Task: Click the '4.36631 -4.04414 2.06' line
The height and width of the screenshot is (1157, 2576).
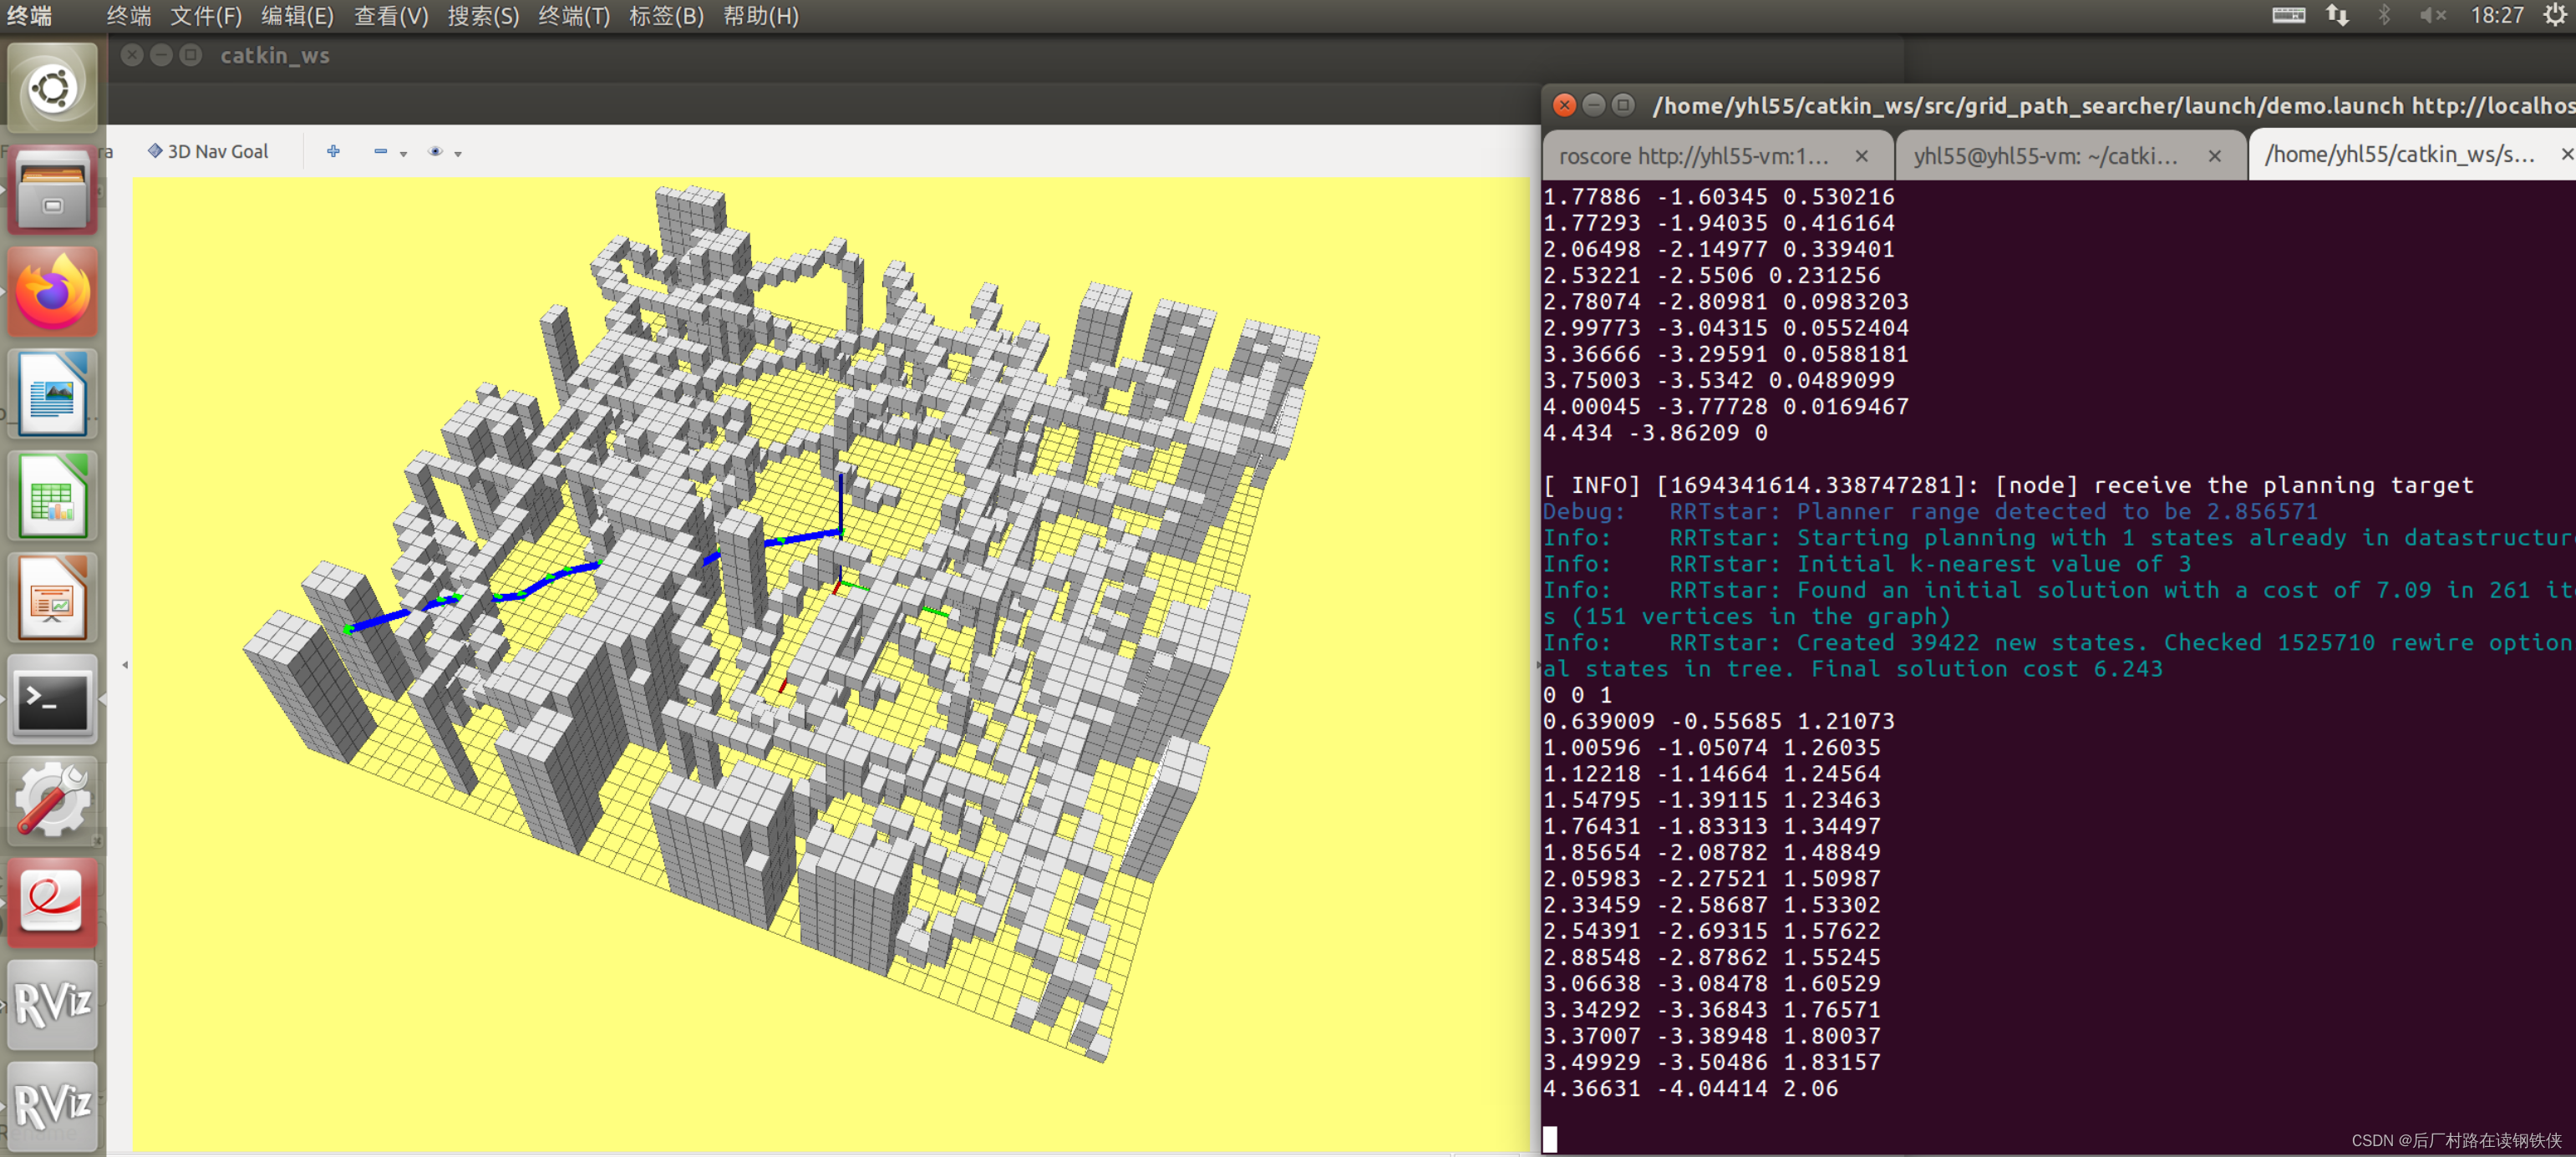Action: (1690, 1089)
